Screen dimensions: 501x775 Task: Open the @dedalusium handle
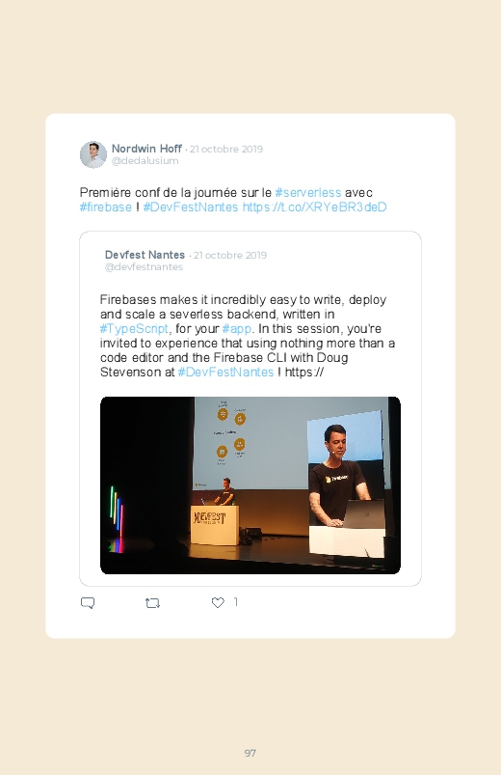(x=145, y=160)
